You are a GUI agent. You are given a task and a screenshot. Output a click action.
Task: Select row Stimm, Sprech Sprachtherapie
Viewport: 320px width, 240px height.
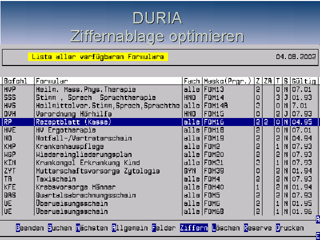(160, 97)
